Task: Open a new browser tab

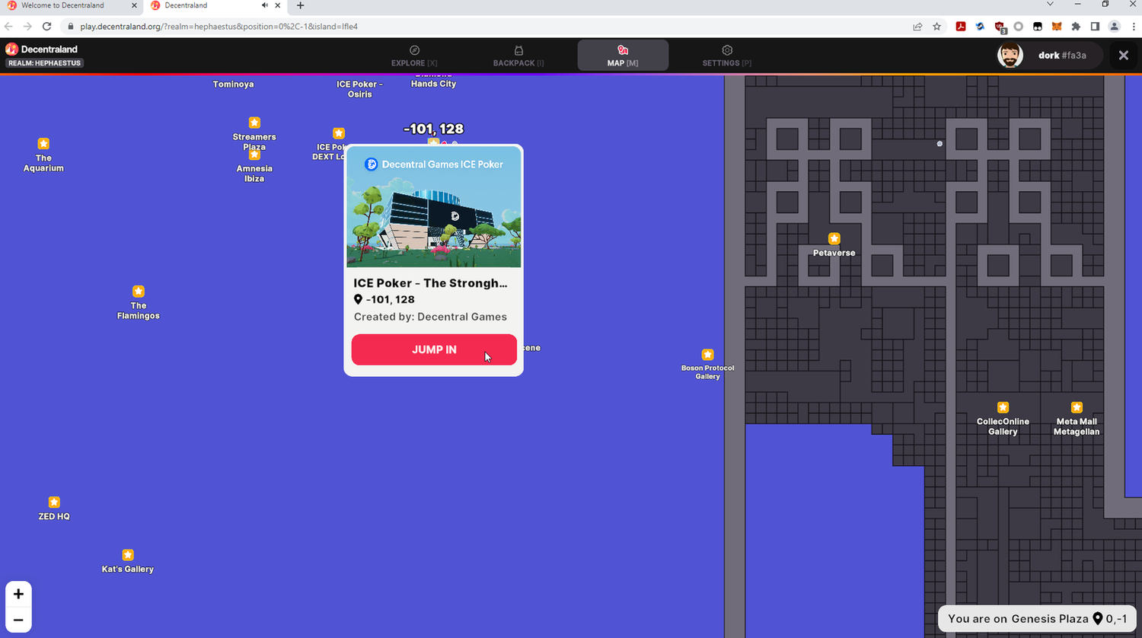Action: 300,5
